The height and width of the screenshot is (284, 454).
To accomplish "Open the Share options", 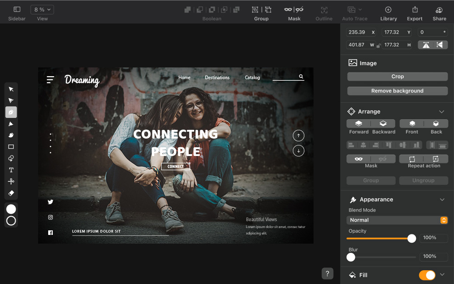I will click(439, 13).
